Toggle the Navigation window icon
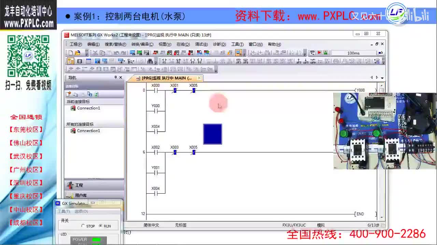Viewport: 437px width, 245px height. 70,61
